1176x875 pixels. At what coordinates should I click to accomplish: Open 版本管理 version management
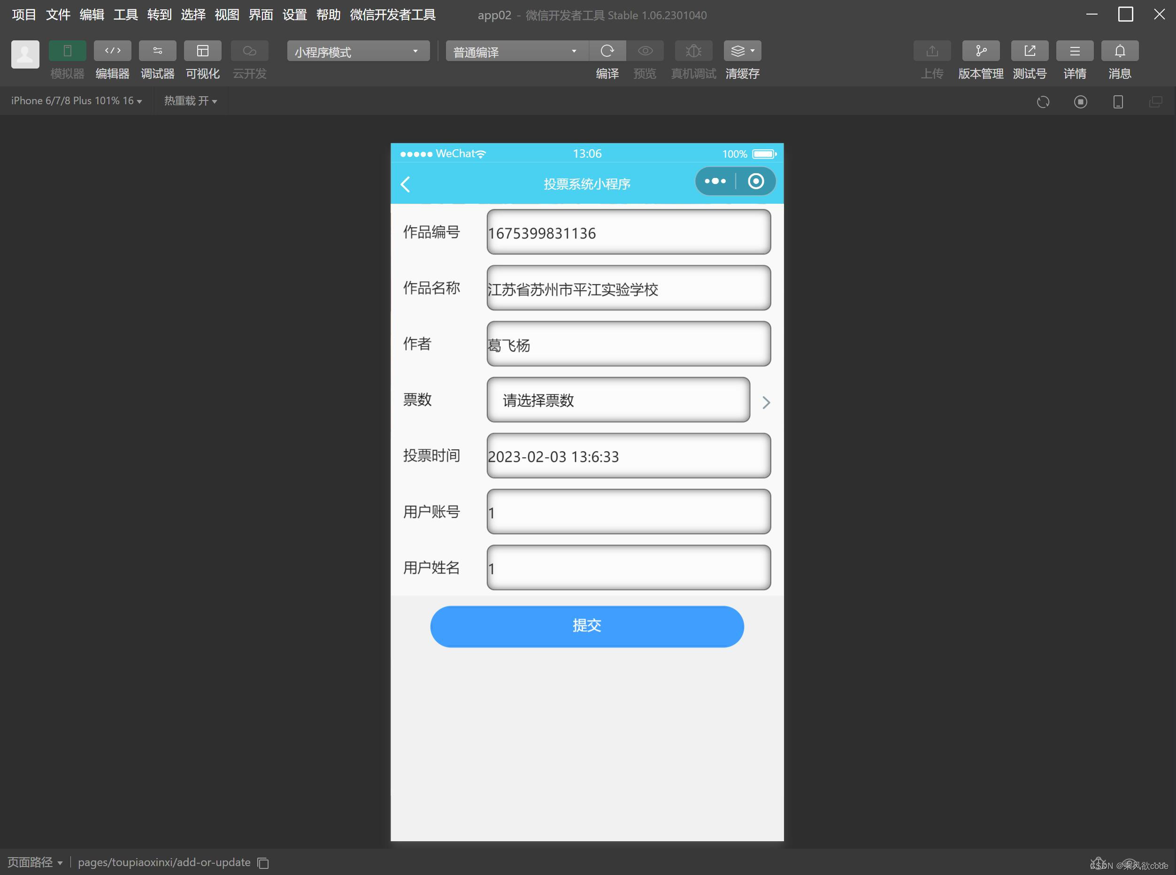(x=980, y=51)
